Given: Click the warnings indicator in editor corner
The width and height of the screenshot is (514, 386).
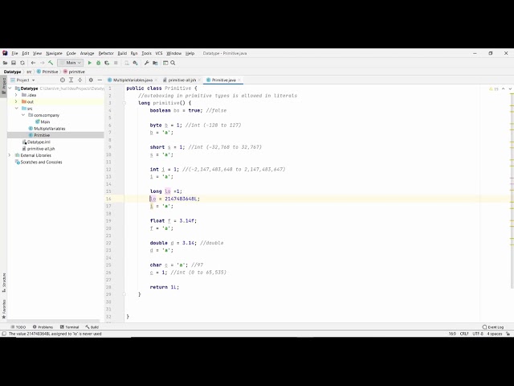Looking at the screenshot, I should pyautogui.click(x=494, y=88).
